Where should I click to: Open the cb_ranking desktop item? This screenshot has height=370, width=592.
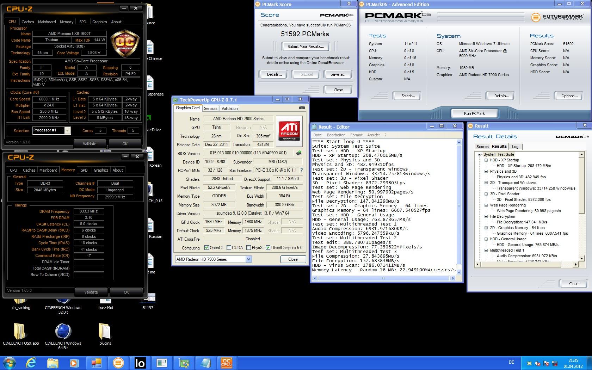coord(21,304)
